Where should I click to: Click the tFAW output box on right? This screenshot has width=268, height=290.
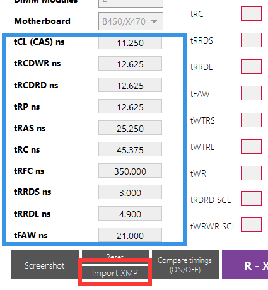[251, 93]
